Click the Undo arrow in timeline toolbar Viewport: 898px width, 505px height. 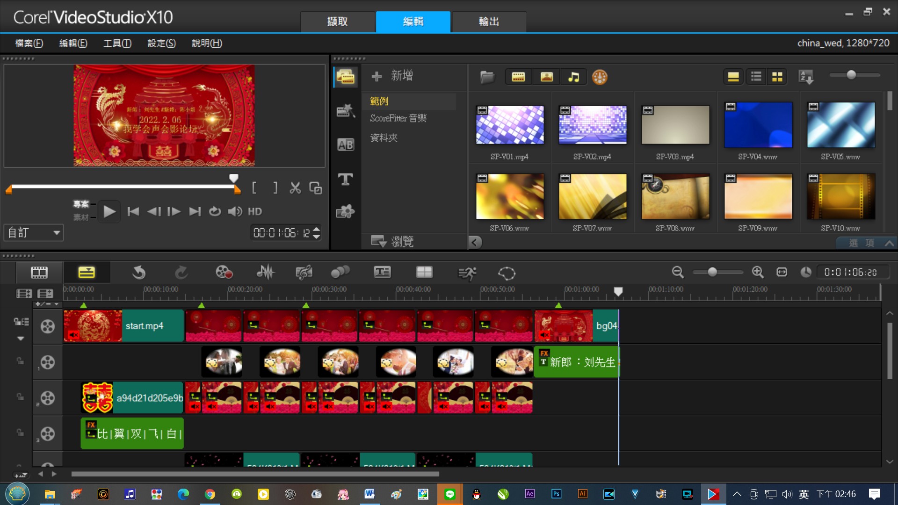pos(139,273)
